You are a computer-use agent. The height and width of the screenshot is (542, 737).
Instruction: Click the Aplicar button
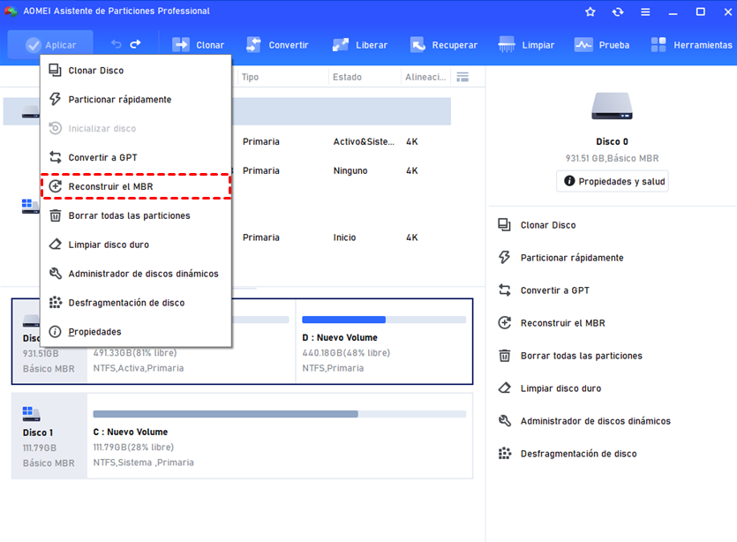50,45
